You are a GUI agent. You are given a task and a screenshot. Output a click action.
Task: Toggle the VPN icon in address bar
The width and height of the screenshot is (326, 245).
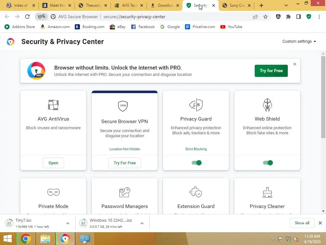tap(41, 17)
